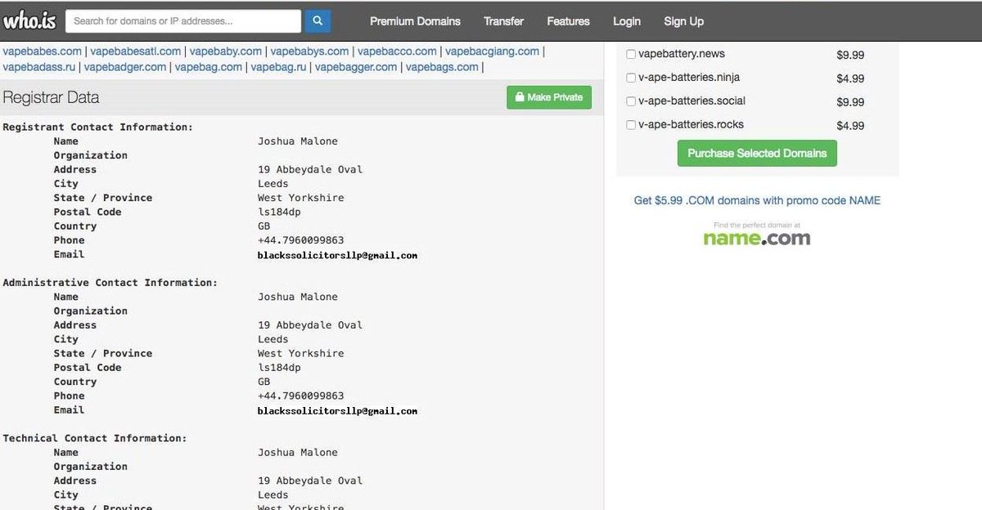Click the $4.99 price for v-ape-batteries.rocks

850,126
